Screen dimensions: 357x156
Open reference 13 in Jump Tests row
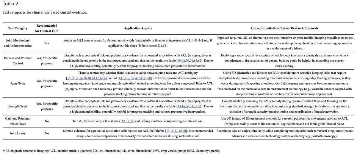120,78
